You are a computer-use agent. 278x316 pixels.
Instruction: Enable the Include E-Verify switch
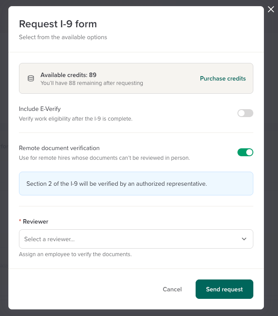pyautogui.click(x=245, y=113)
